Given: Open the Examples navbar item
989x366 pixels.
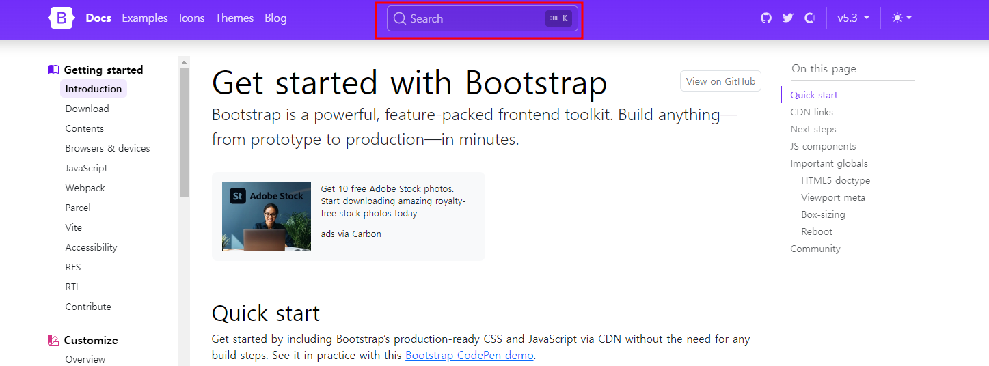Looking at the screenshot, I should pyautogui.click(x=145, y=18).
